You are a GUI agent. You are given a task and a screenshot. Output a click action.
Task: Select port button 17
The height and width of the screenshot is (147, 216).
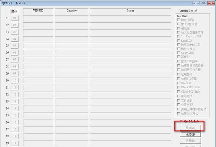(14, 129)
